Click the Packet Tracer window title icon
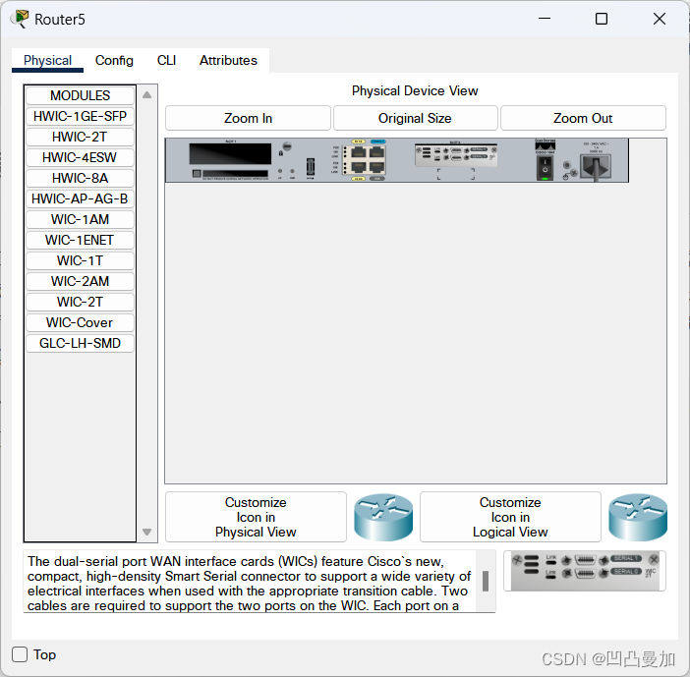690x677 pixels. (x=21, y=19)
